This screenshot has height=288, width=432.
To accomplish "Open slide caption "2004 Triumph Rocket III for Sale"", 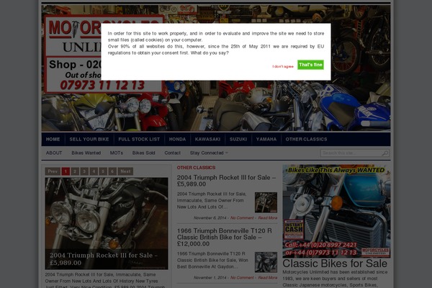I will pyautogui.click(x=103, y=259).
